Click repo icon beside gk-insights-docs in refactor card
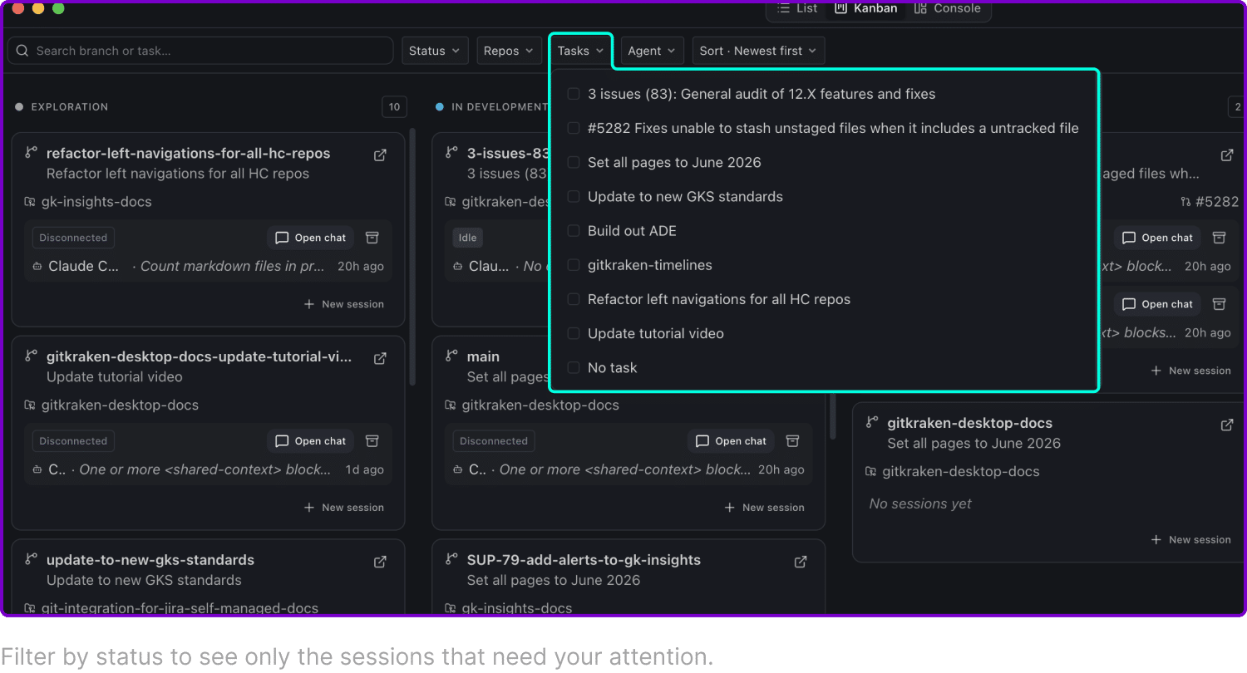This screenshot has width=1247, height=673. pyautogui.click(x=31, y=202)
